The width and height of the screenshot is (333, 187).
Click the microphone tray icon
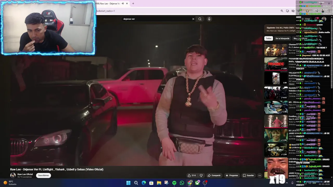[x=292, y=183]
